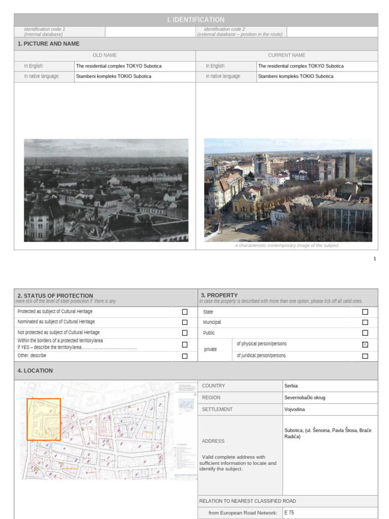Image resolution: width=389 pixels, height=519 pixels.
Task: Click the old black-and-white photo of Subotica
Action: [106, 191]
